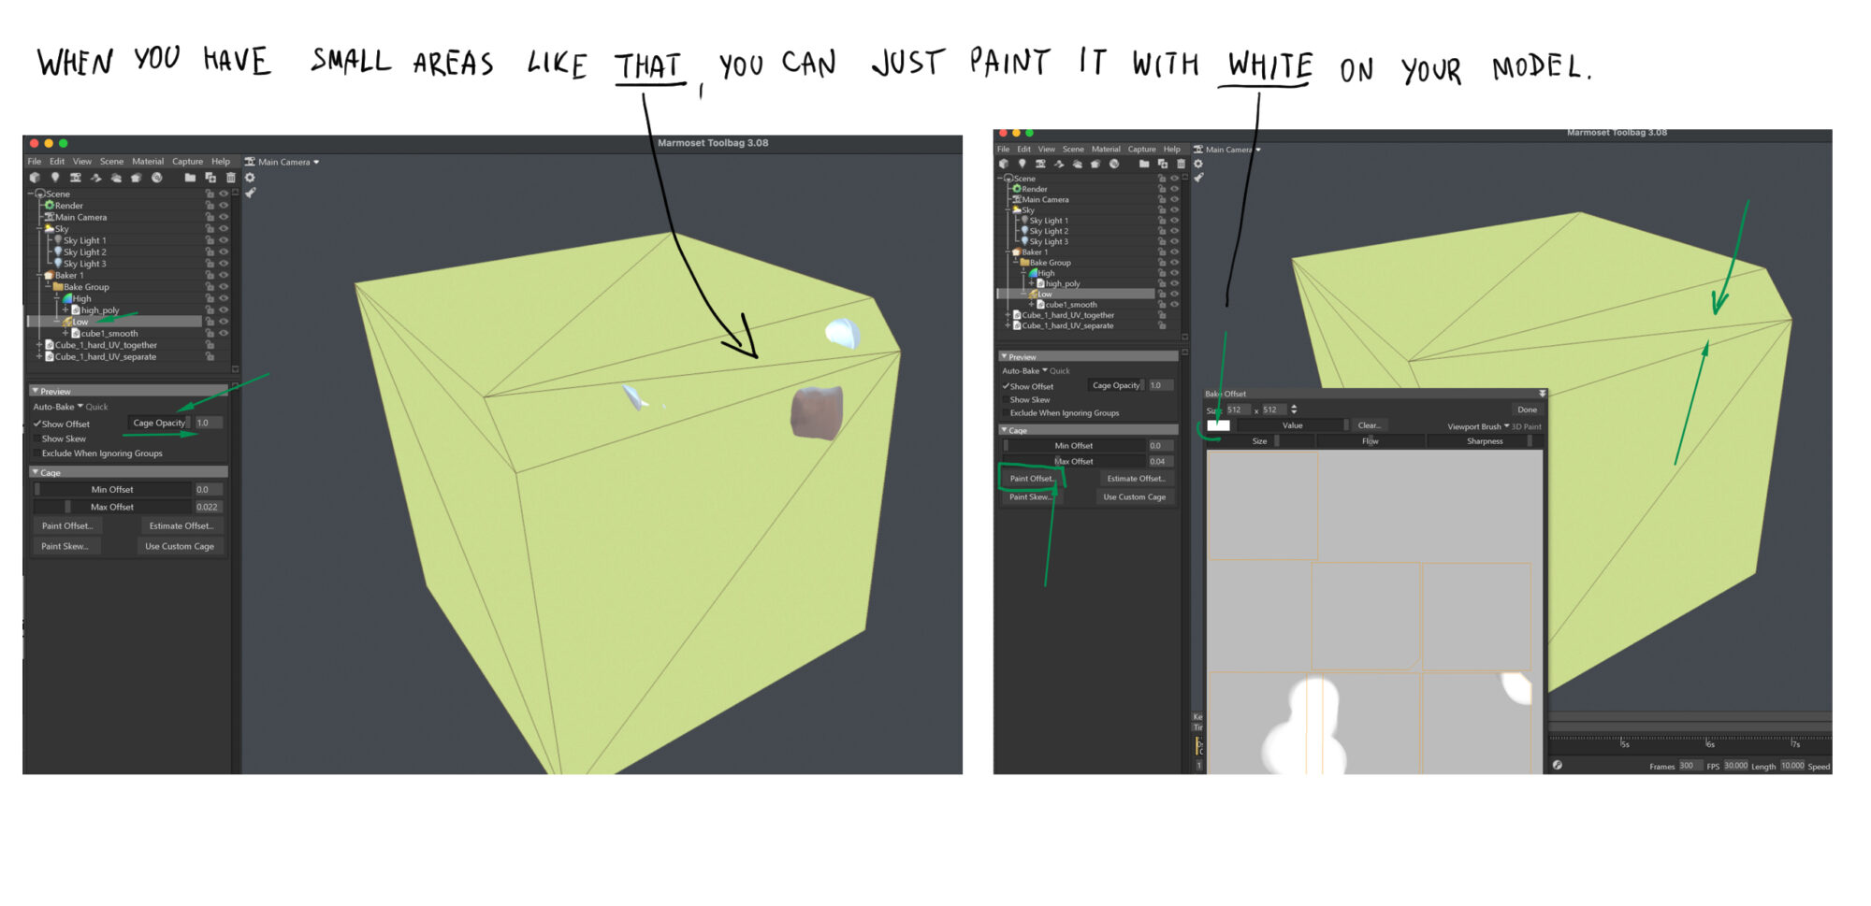
Task: Open Capture menu in left window
Action: pos(187,162)
